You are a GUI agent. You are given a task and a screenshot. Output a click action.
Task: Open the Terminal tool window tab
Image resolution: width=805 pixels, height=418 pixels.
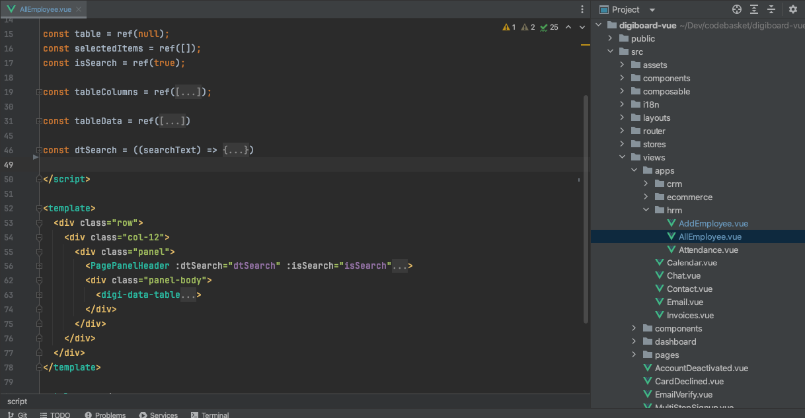coord(210,415)
